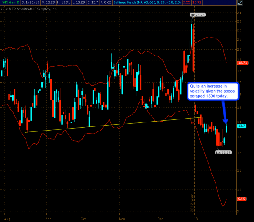Click the chart scale icon at top right
This screenshot has height=222, width=254.
(250, 2)
